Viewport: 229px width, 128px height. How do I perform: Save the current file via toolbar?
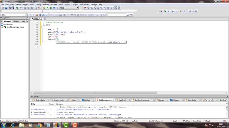coord(10,8)
